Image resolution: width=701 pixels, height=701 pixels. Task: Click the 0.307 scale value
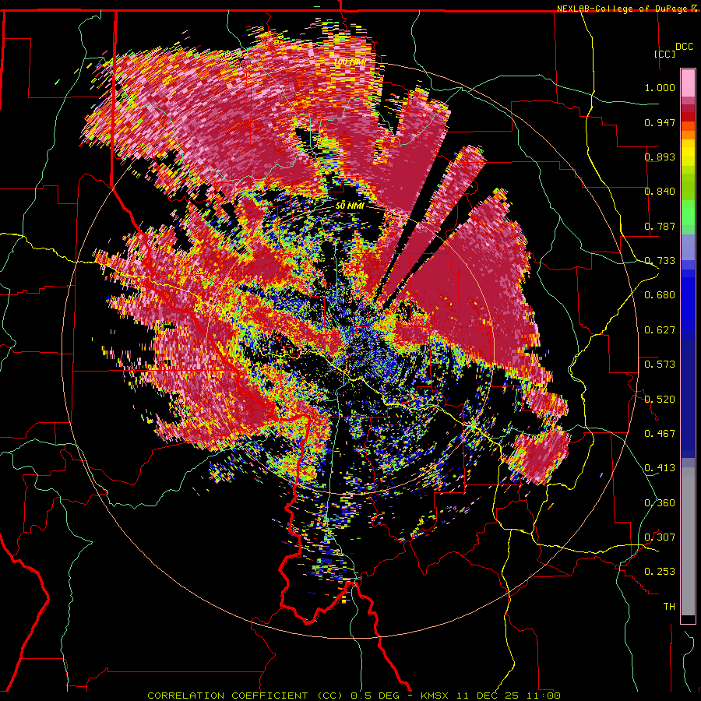(x=660, y=537)
